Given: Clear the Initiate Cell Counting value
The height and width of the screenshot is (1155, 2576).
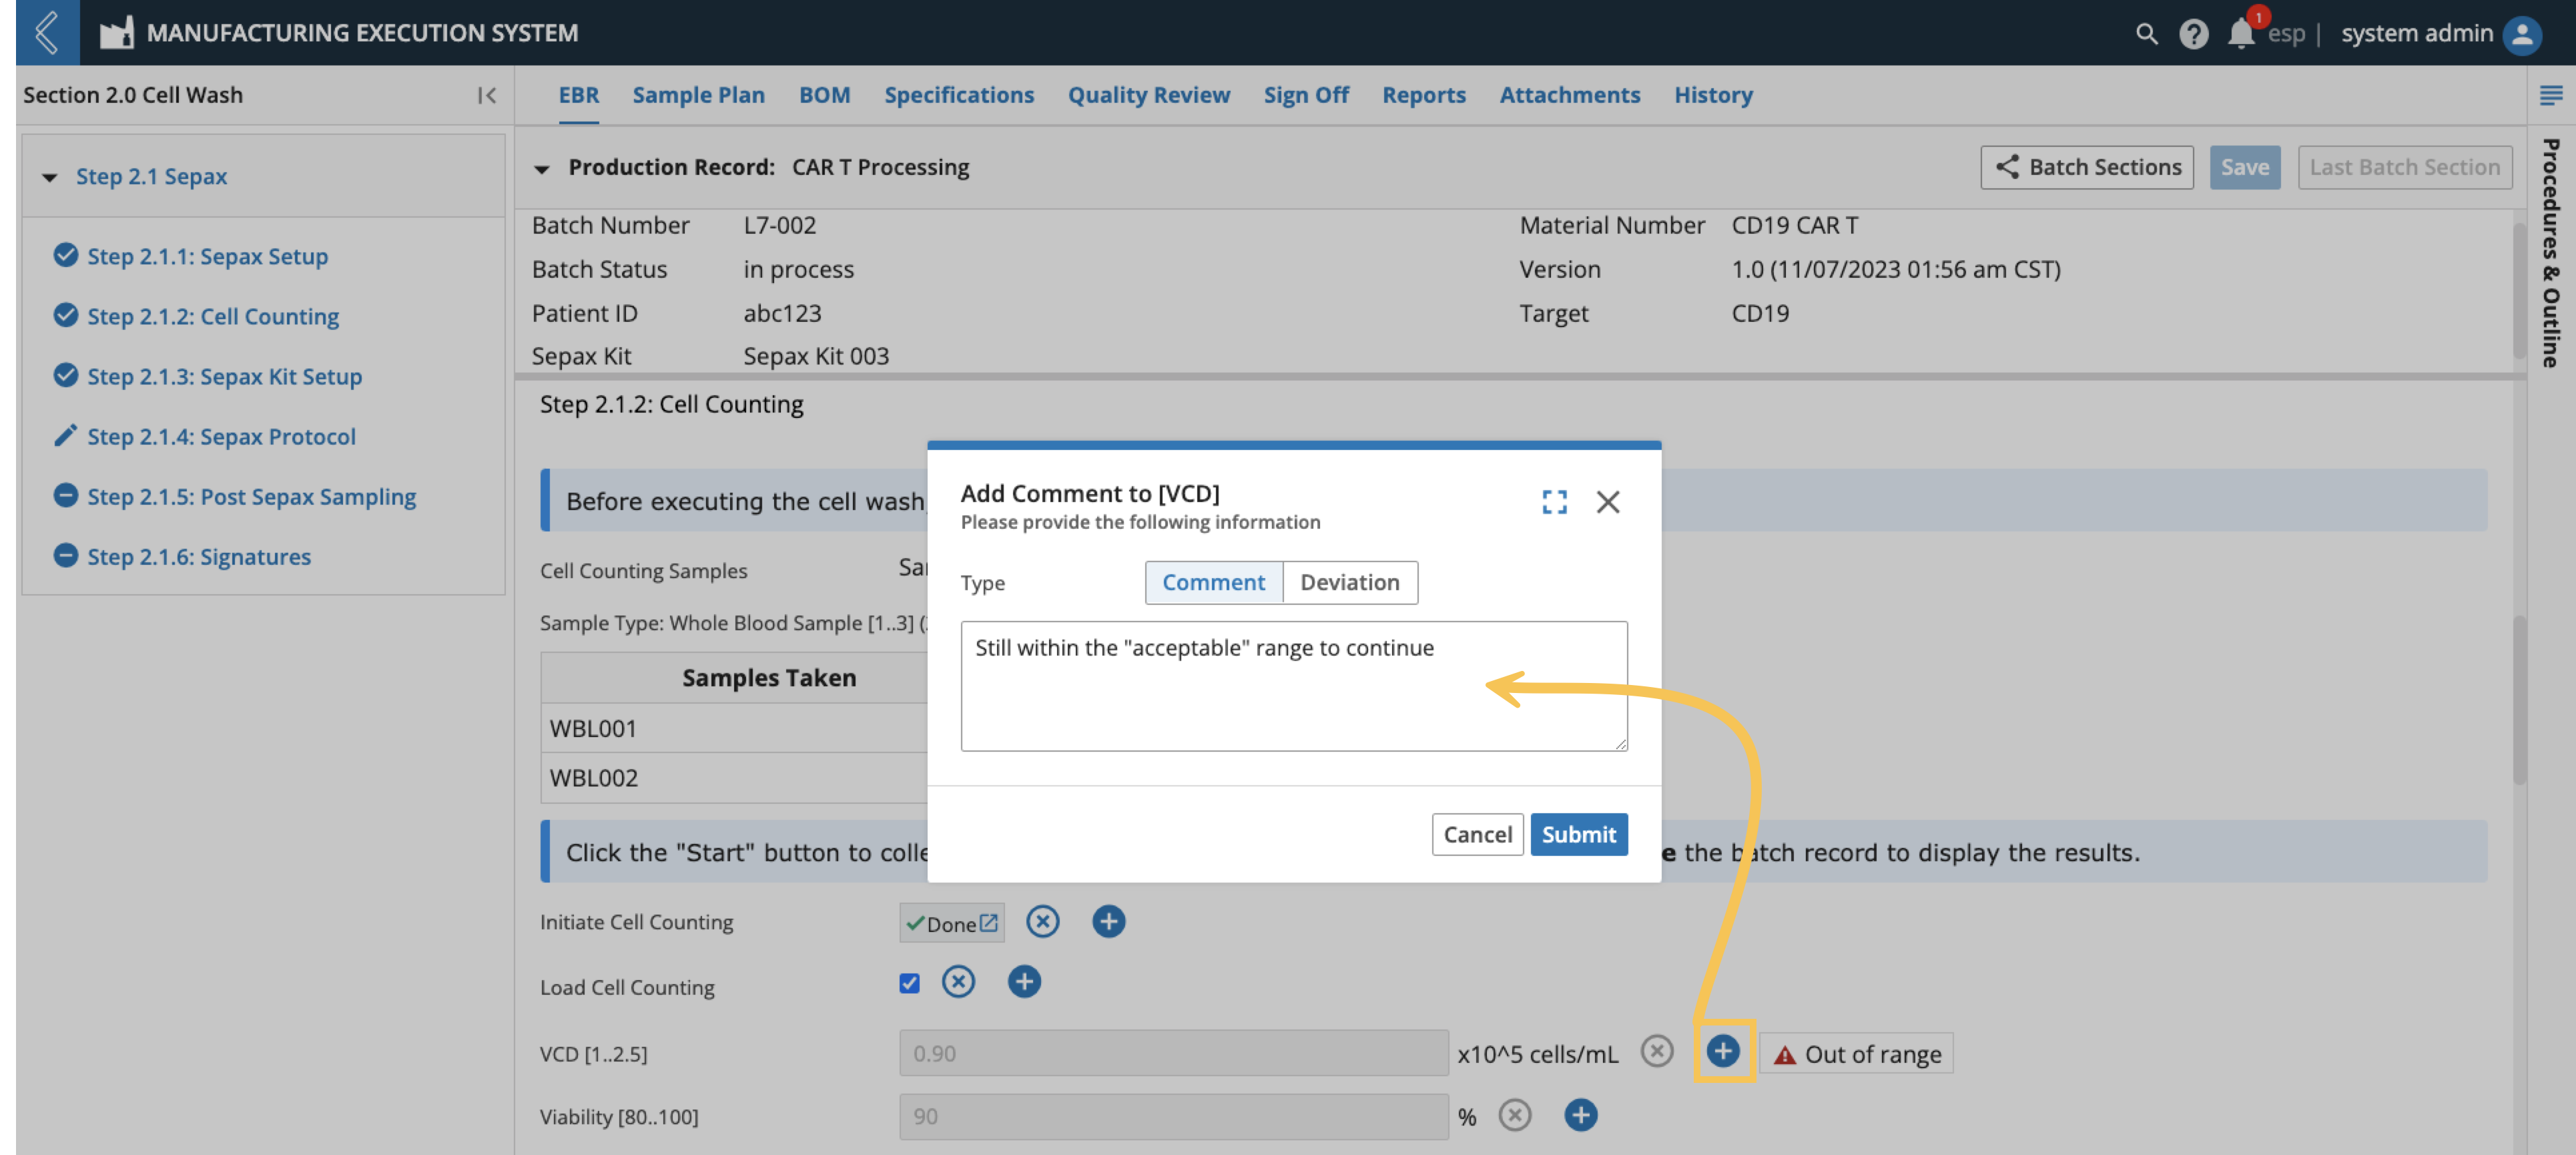Looking at the screenshot, I should coord(1042,921).
